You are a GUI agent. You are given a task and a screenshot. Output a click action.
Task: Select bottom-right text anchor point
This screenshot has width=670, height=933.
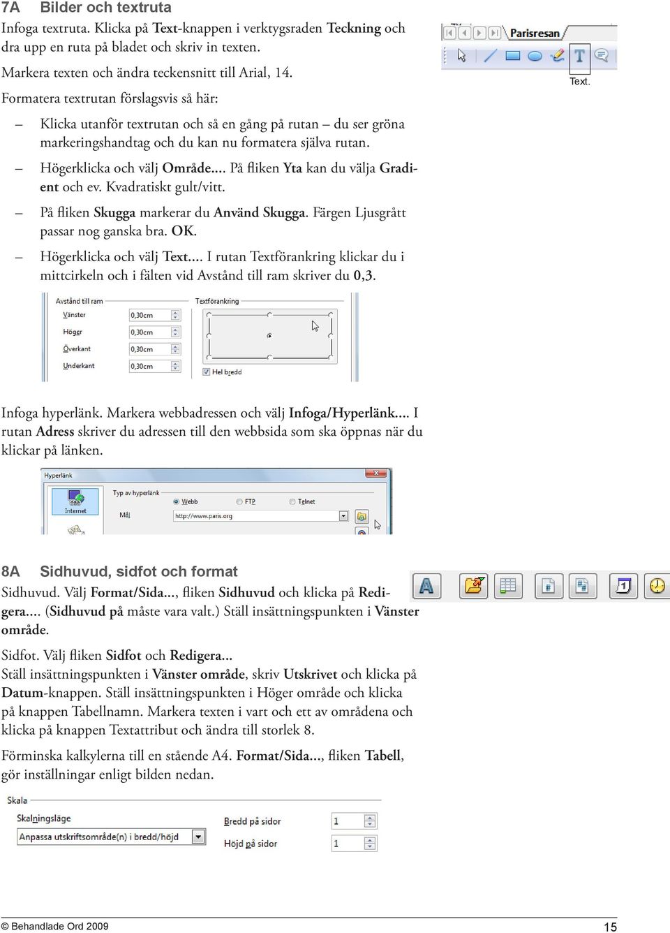tap(332, 358)
